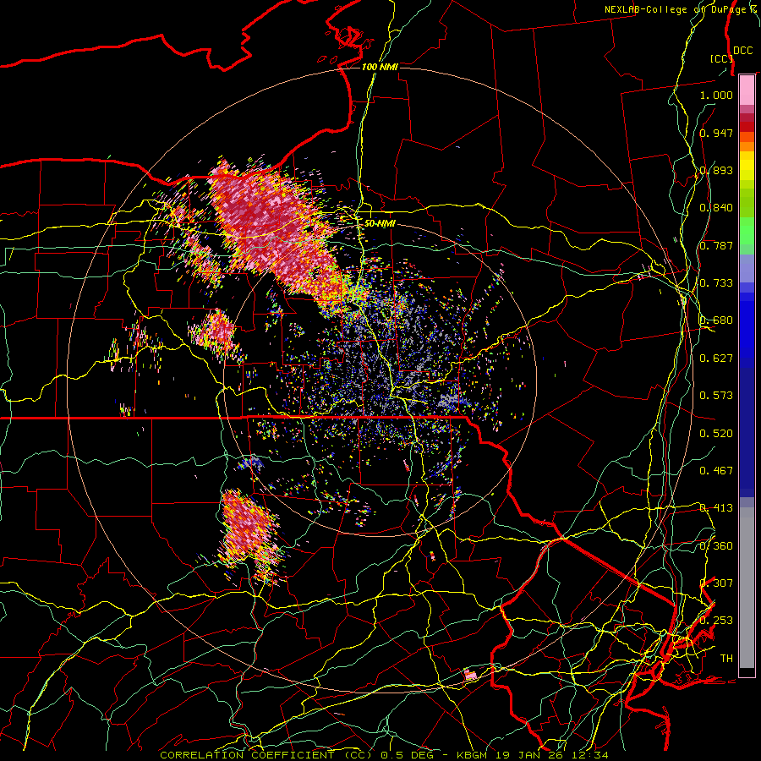761x761 pixels.
Task: Pick the light pink swatch atop color scale
Action: (x=747, y=90)
